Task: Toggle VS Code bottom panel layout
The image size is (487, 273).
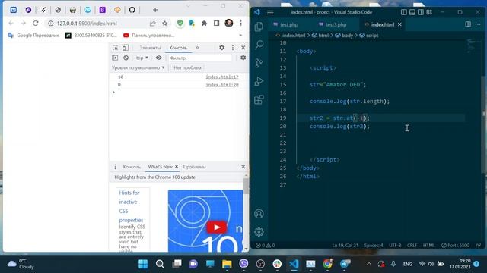Action: coord(412,12)
